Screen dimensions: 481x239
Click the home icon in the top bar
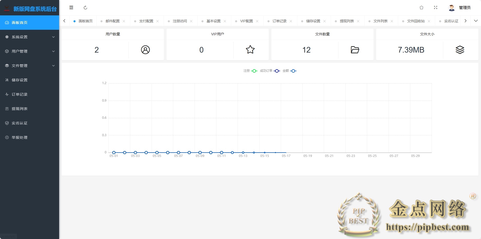pos(421,7)
